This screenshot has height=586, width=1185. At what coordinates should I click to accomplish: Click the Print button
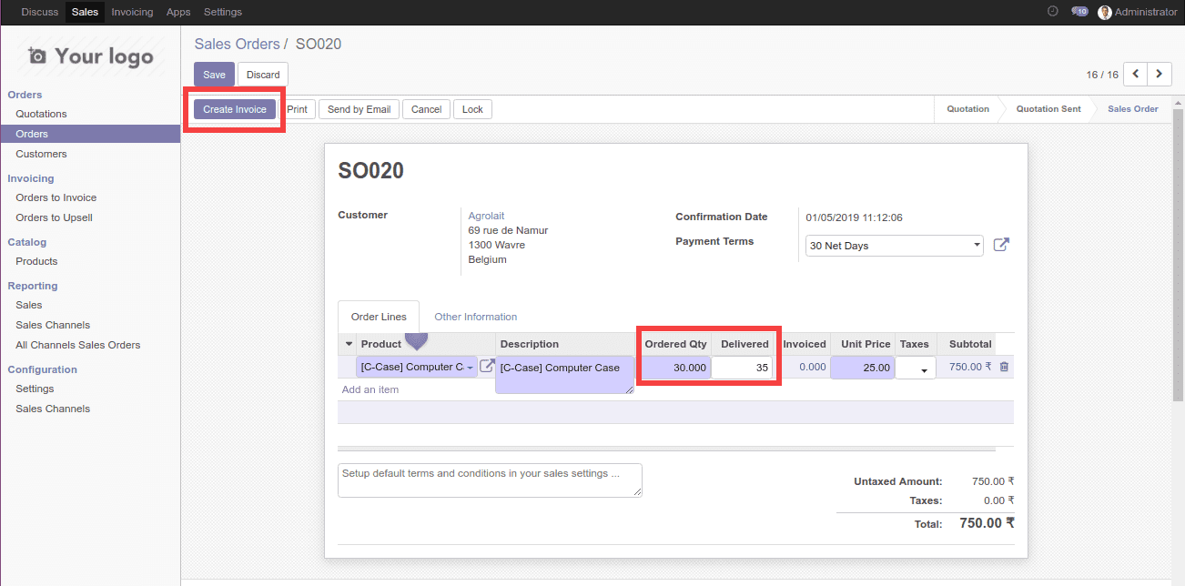pyautogui.click(x=298, y=109)
